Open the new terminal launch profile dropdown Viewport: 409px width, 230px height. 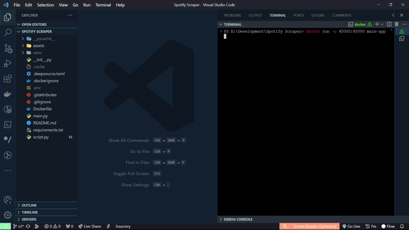point(382,24)
